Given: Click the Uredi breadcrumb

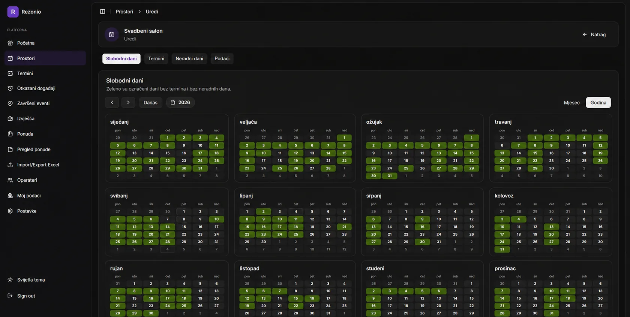Looking at the screenshot, I should pos(152,12).
